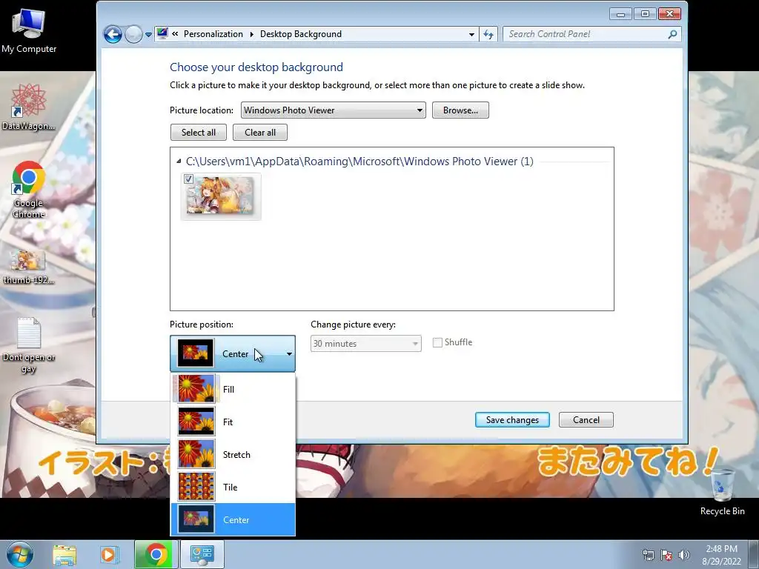Viewport: 759px width, 569px height.
Task: Open My Computer desktop icon
Action: coord(29,30)
